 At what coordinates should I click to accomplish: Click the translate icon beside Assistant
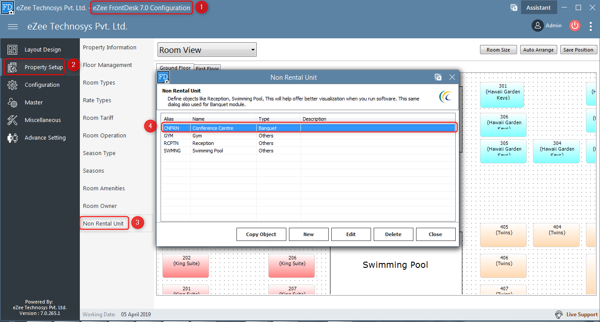pyautogui.click(x=514, y=7)
